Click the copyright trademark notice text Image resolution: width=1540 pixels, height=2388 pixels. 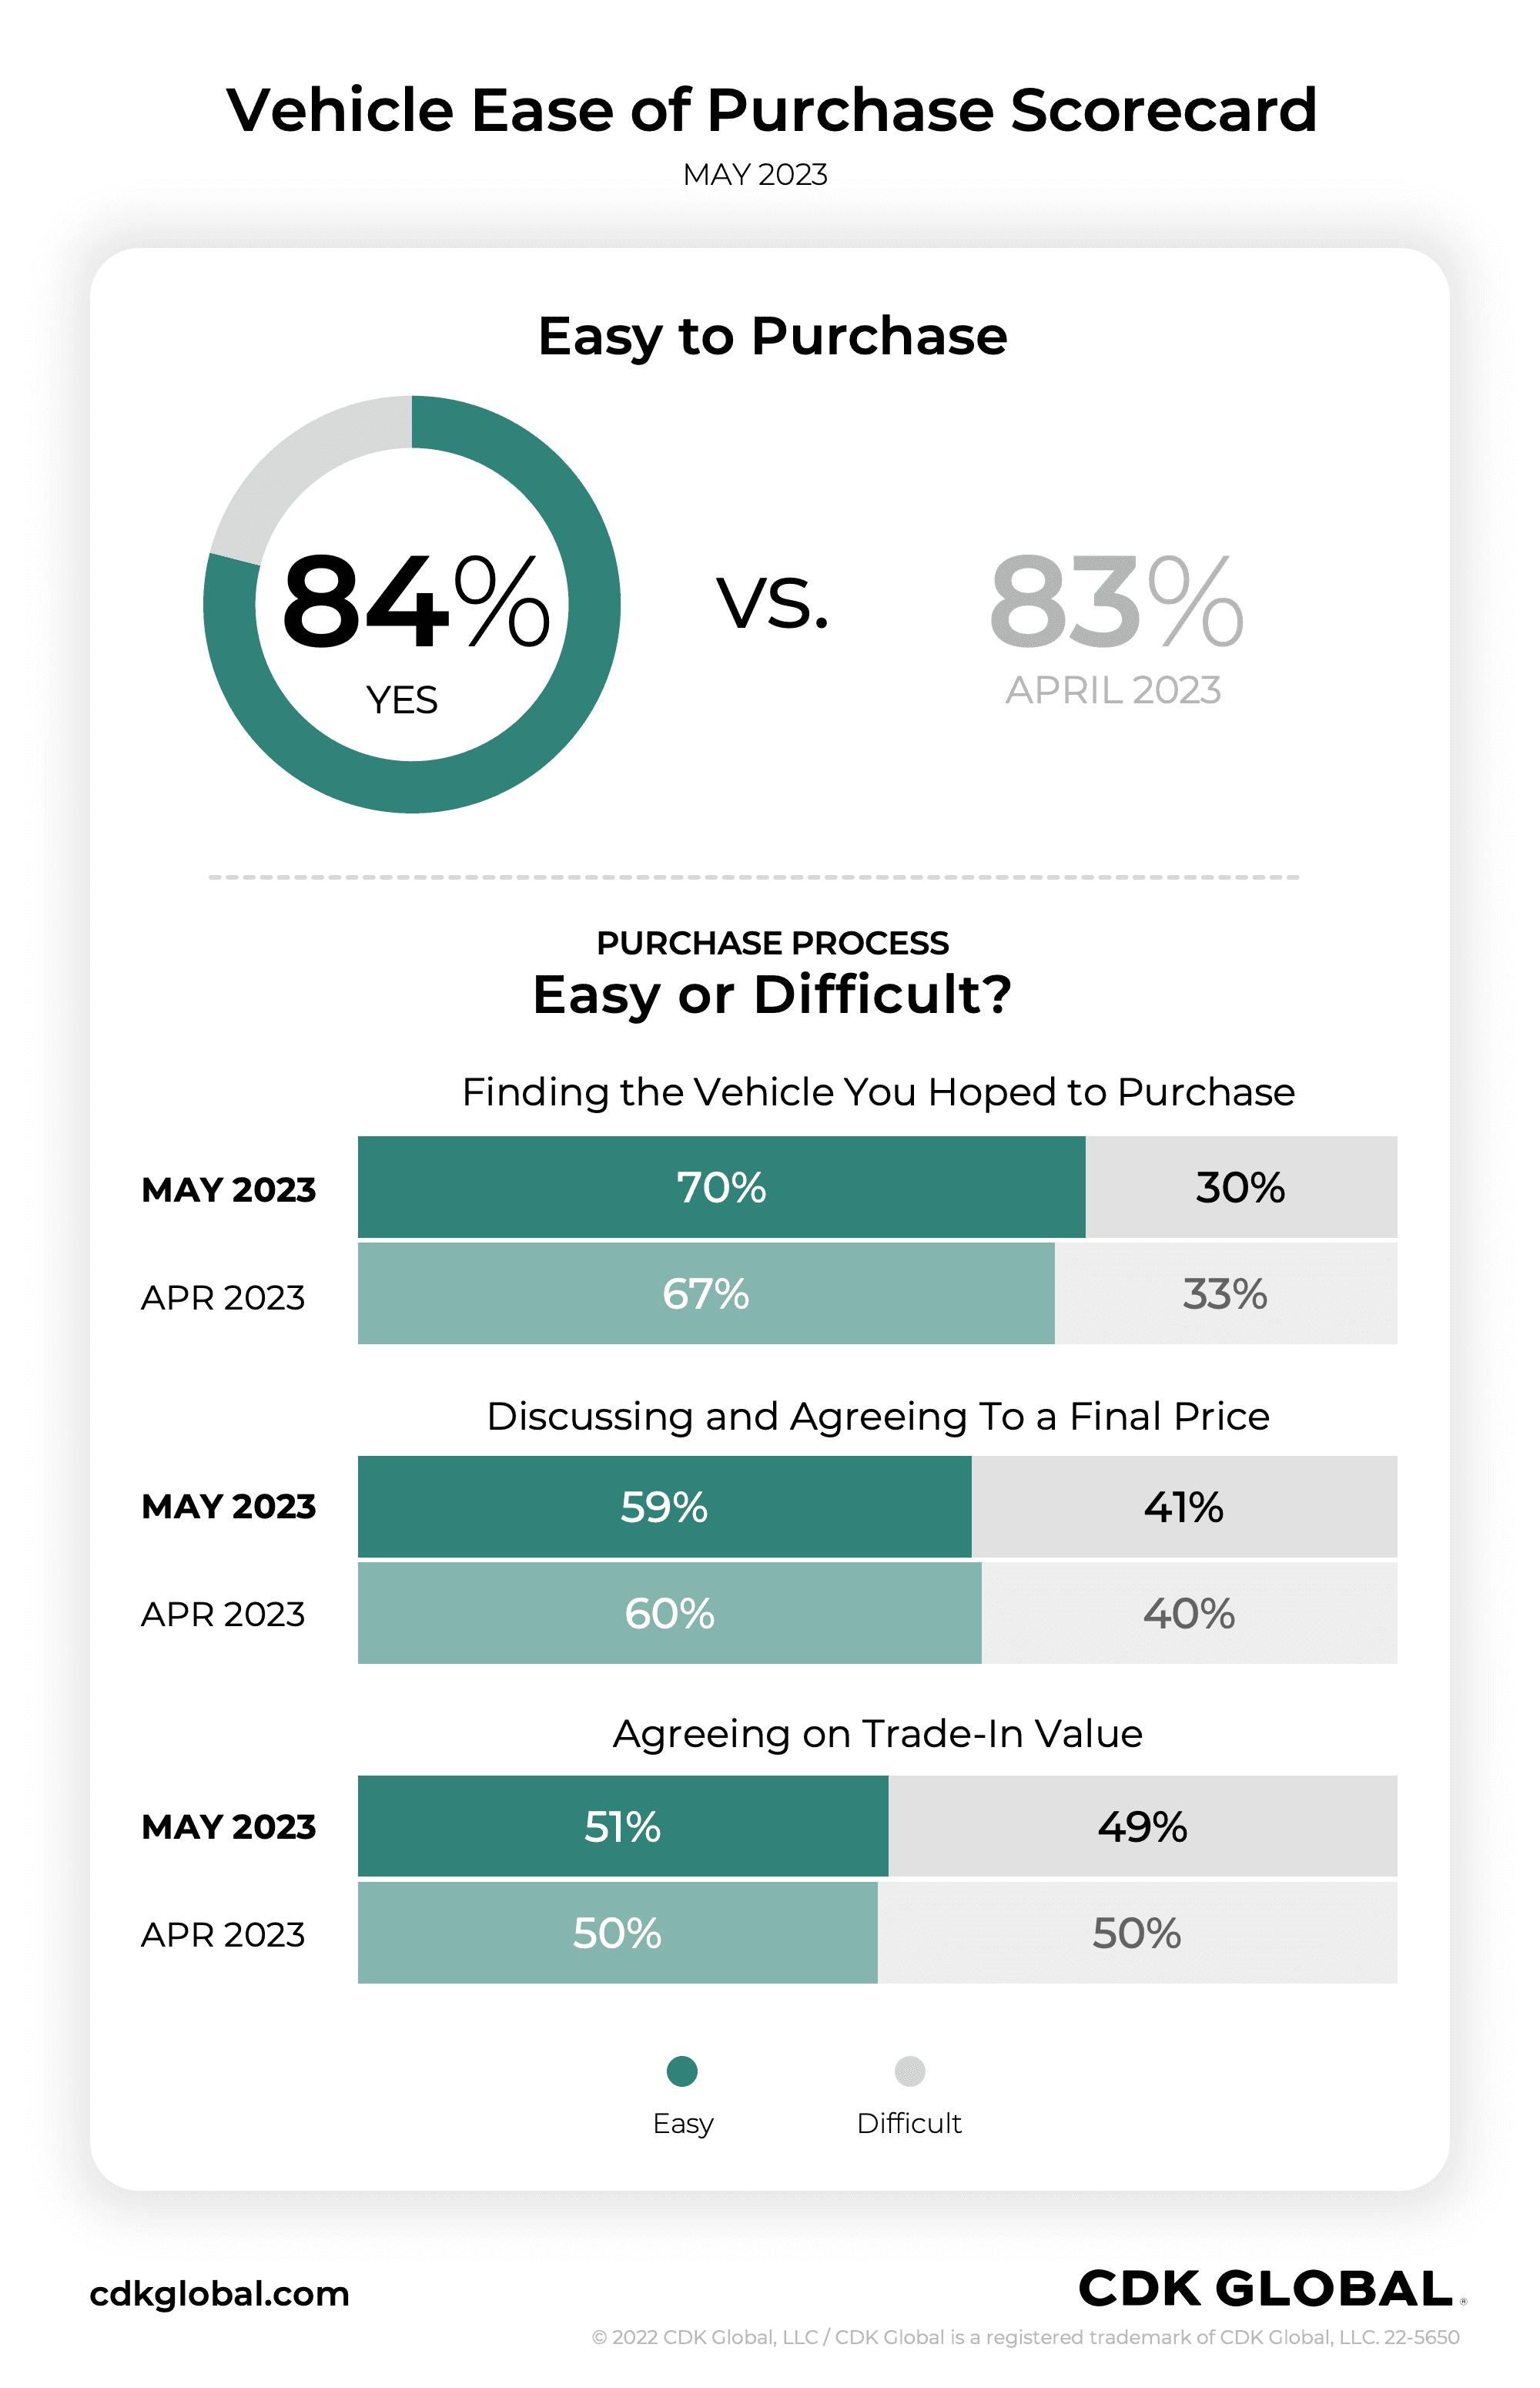tap(1025, 2337)
